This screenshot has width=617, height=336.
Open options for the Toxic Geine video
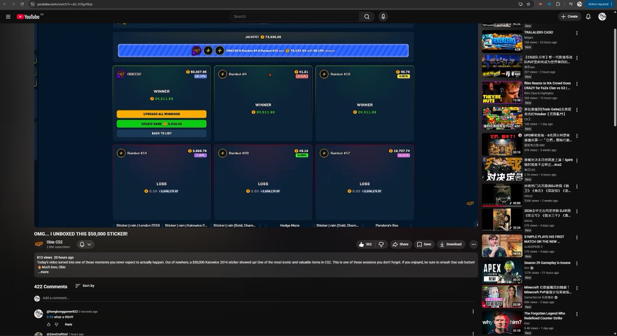[576, 109]
